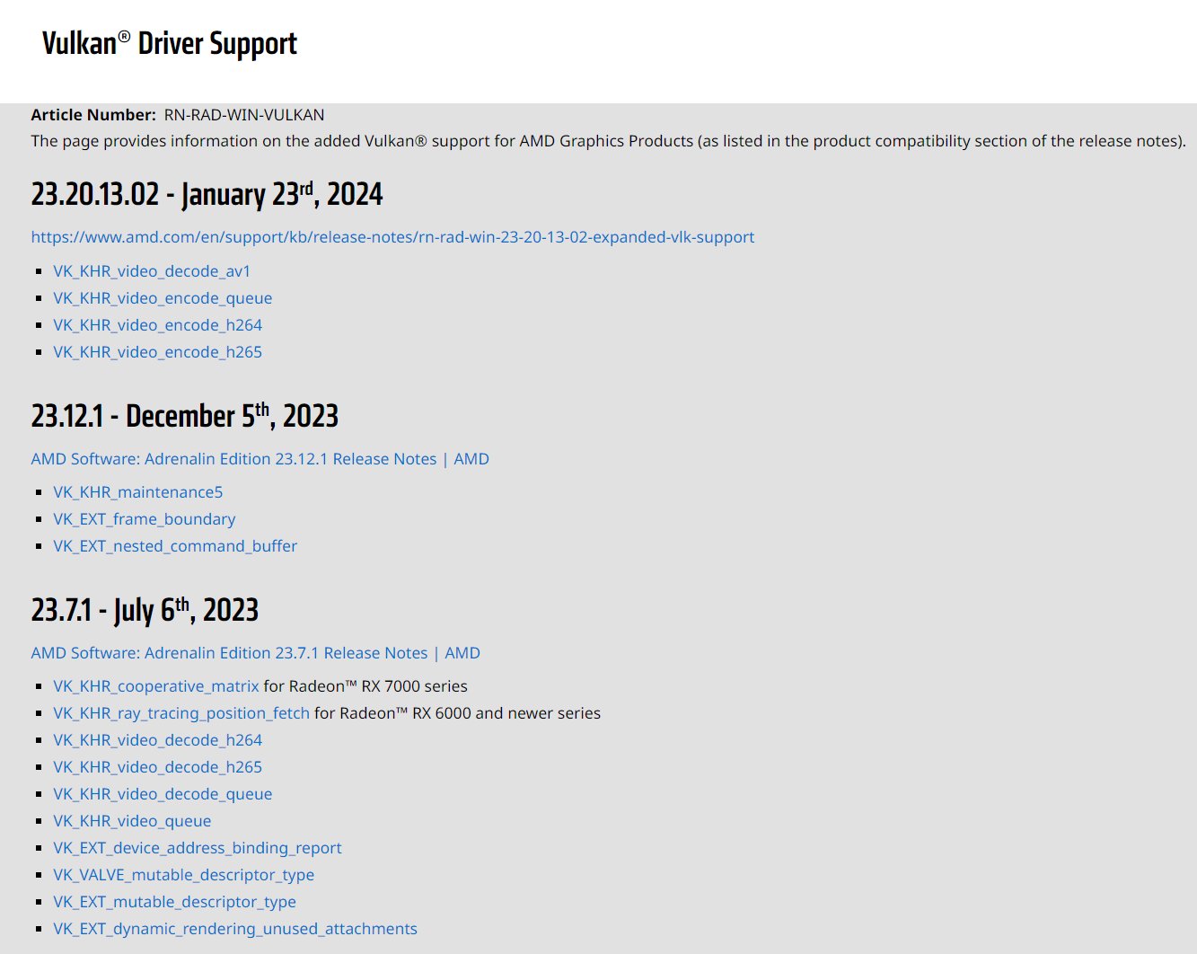
Task: Click the 23.12.1 - December 5th, 2023 heading
Action: (x=184, y=416)
